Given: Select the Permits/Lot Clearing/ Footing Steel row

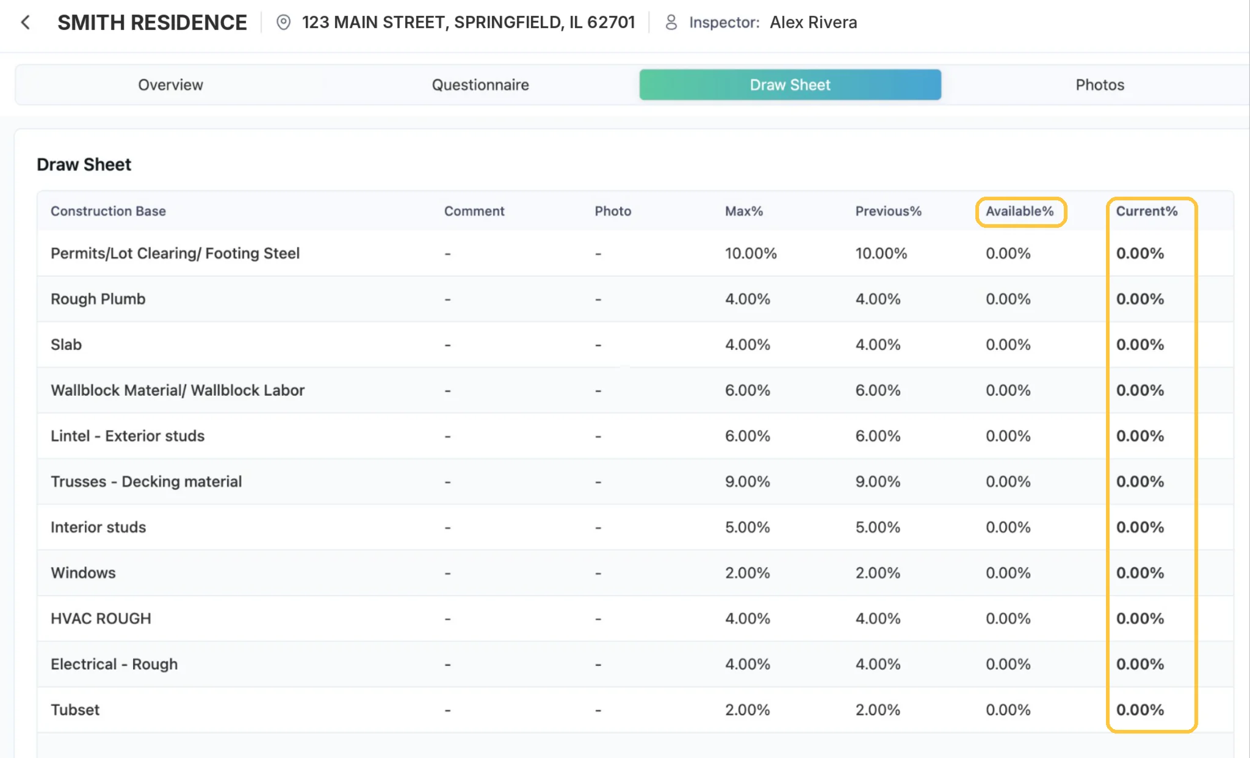Looking at the screenshot, I should 635,253.
